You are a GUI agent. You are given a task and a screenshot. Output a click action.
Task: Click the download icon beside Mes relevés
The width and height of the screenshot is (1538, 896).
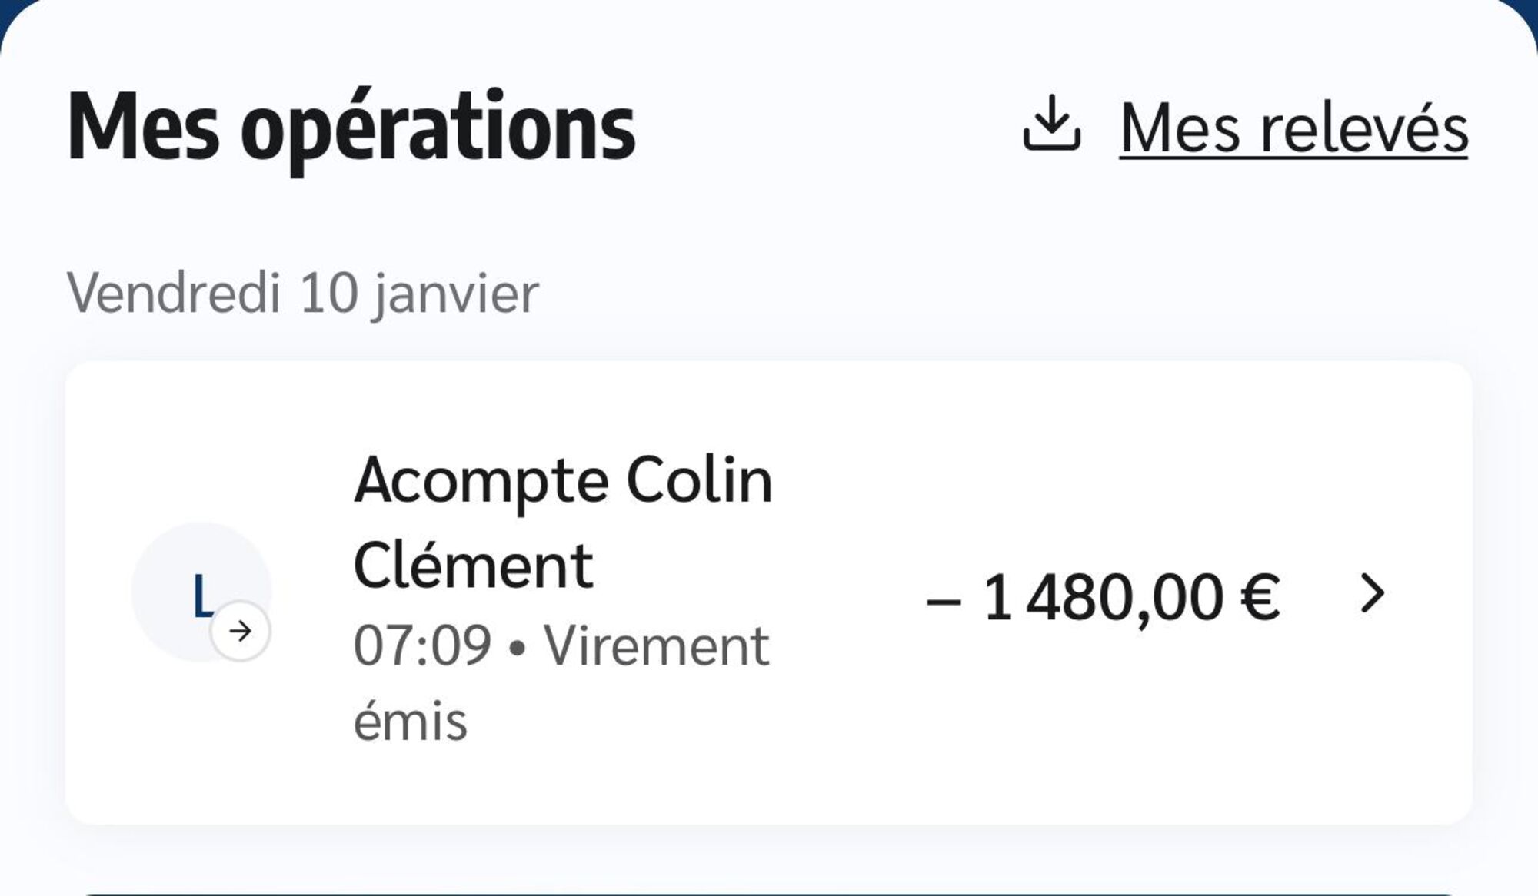point(1051,124)
